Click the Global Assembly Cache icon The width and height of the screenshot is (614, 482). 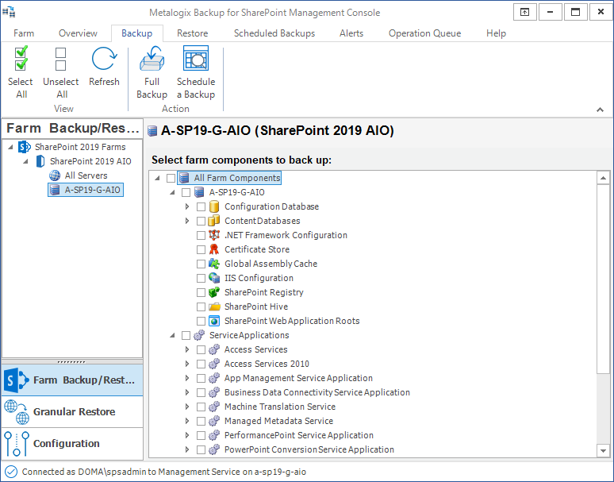pos(214,264)
